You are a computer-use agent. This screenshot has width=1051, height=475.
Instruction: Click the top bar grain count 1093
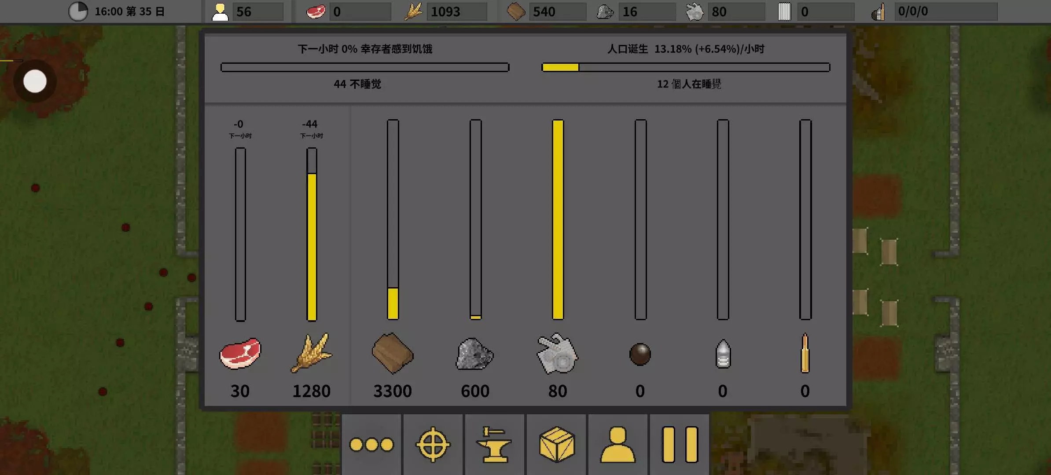click(457, 11)
